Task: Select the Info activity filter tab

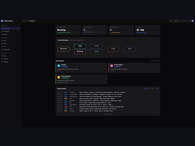Action: 149,89
